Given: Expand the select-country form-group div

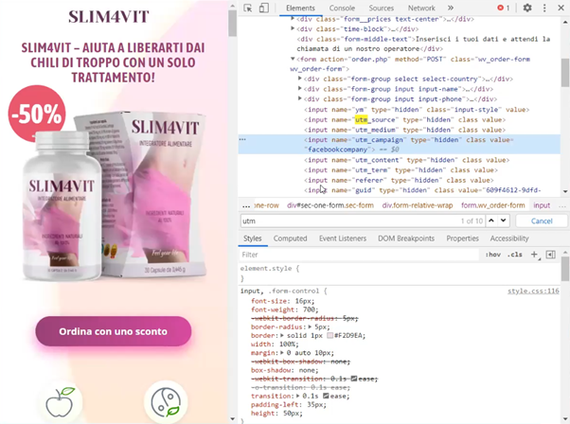Looking at the screenshot, I should coord(300,79).
